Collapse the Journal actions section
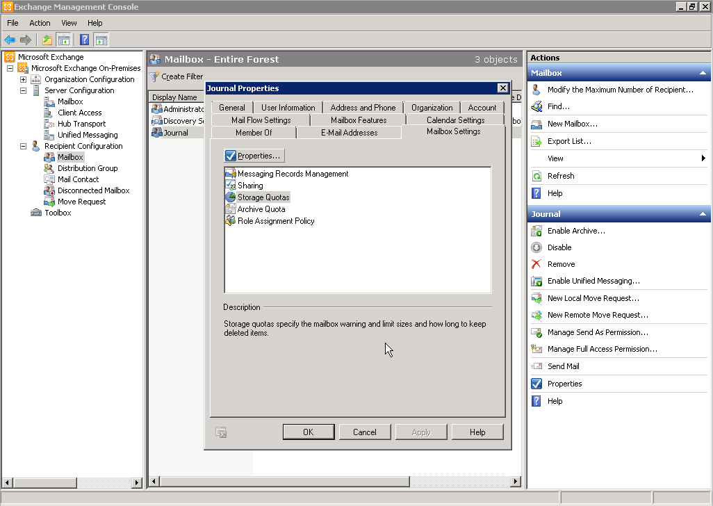The height and width of the screenshot is (506, 713). point(703,214)
